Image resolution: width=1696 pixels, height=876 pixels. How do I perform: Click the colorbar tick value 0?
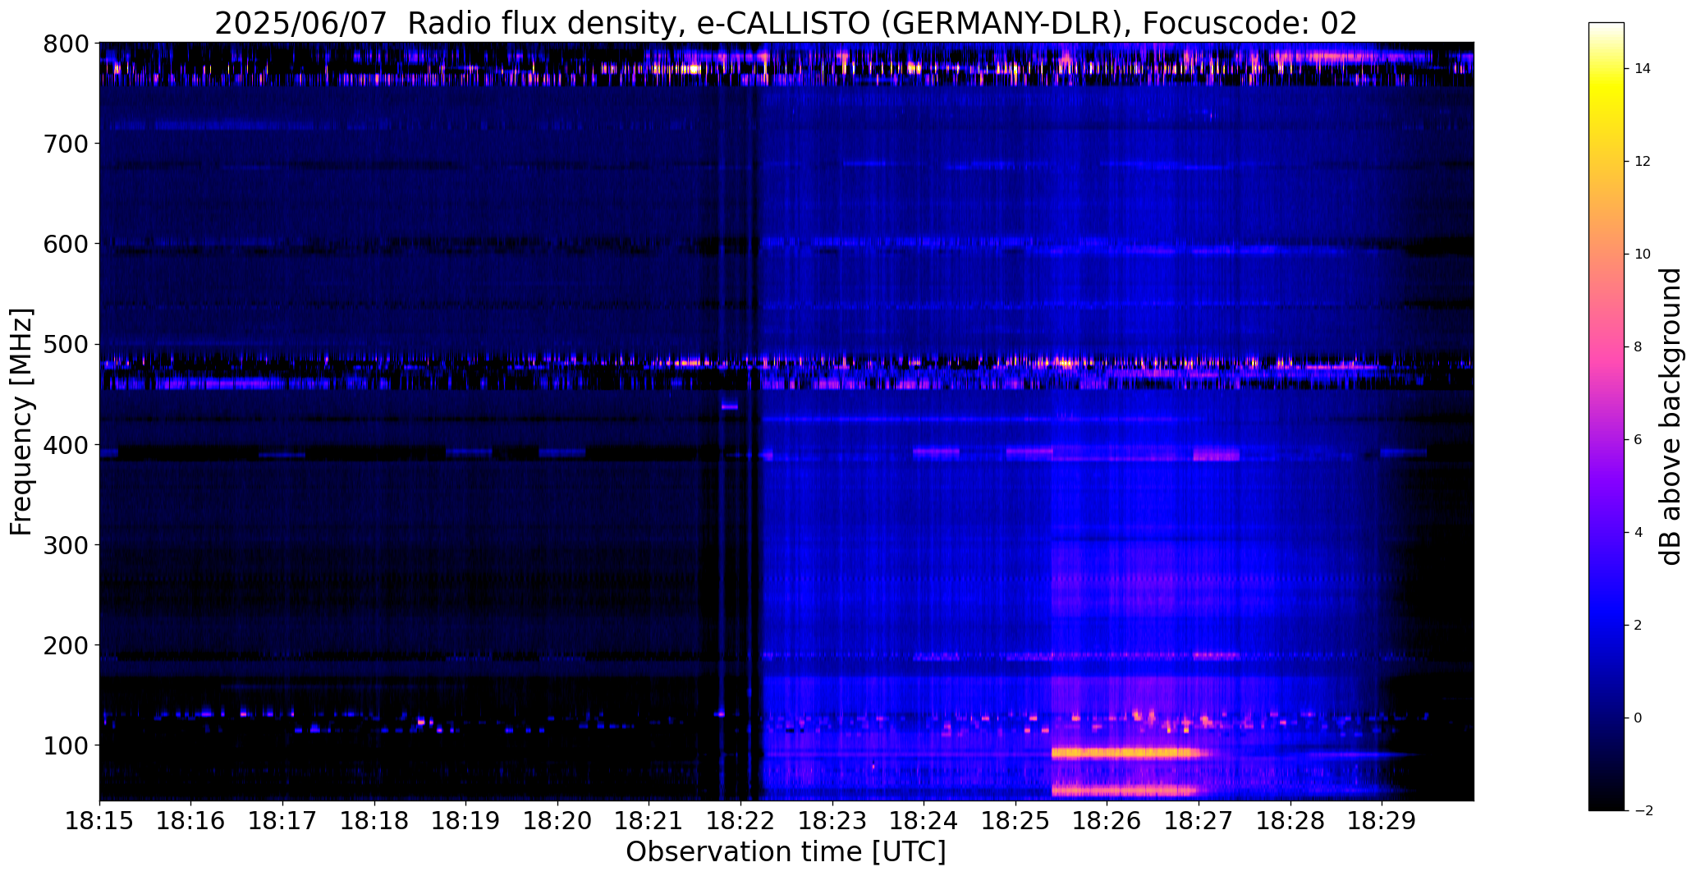point(1639,718)
